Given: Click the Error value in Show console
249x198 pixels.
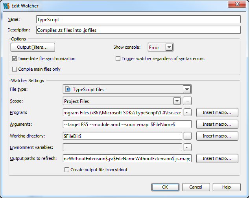Looking at the screenshot, I should coord(154,47).
